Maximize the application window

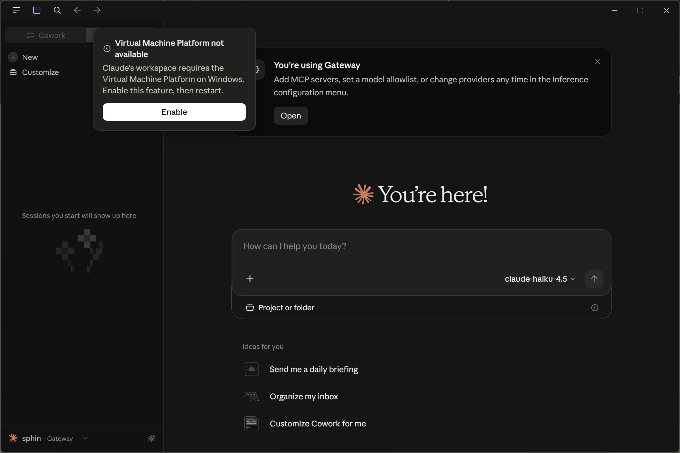[640, 10]
